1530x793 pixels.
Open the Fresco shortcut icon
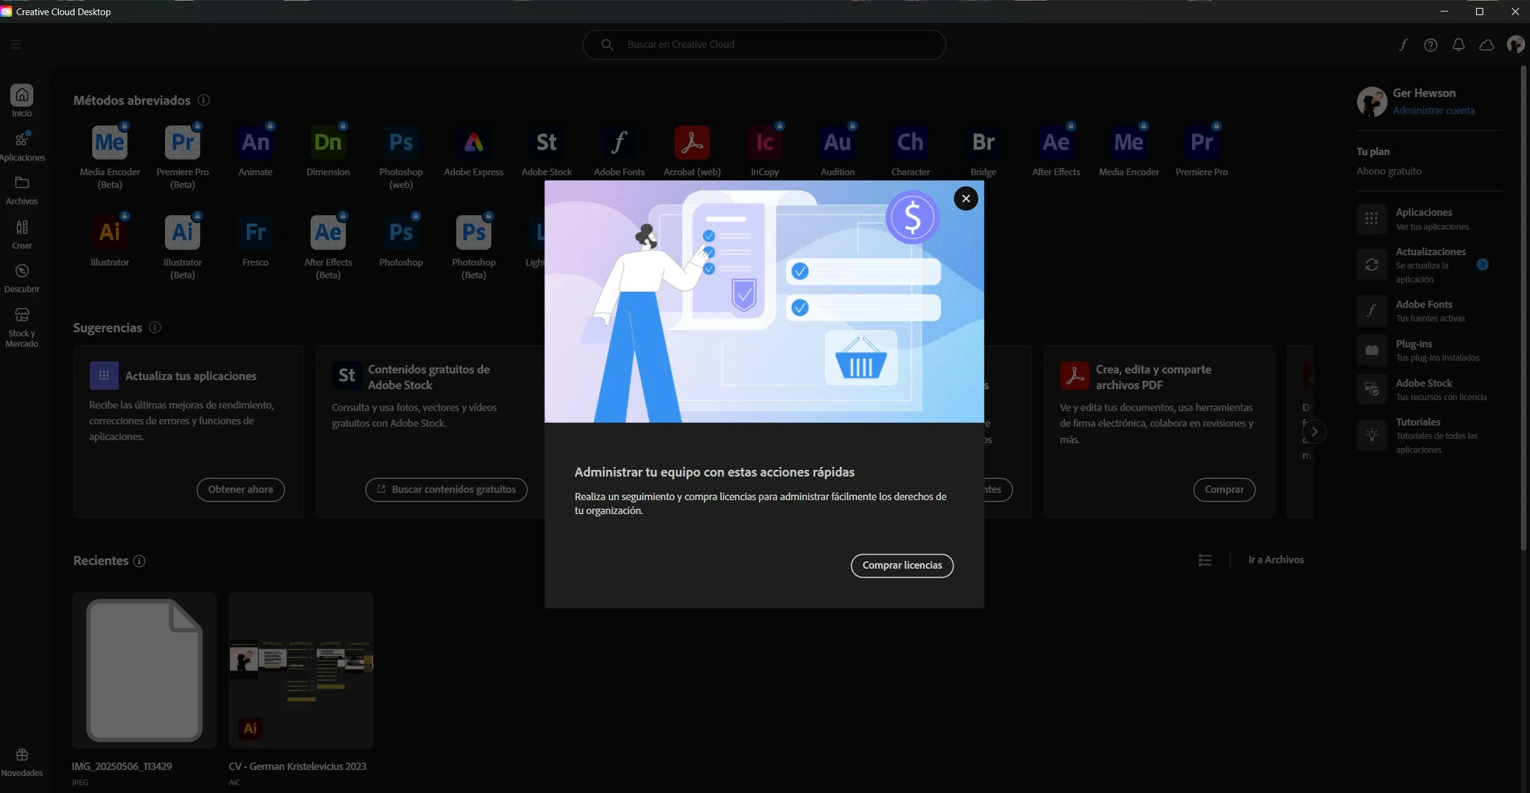(x=255, y=232)
